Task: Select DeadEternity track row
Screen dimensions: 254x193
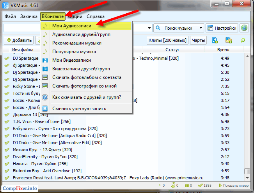Action: point(123,157)
